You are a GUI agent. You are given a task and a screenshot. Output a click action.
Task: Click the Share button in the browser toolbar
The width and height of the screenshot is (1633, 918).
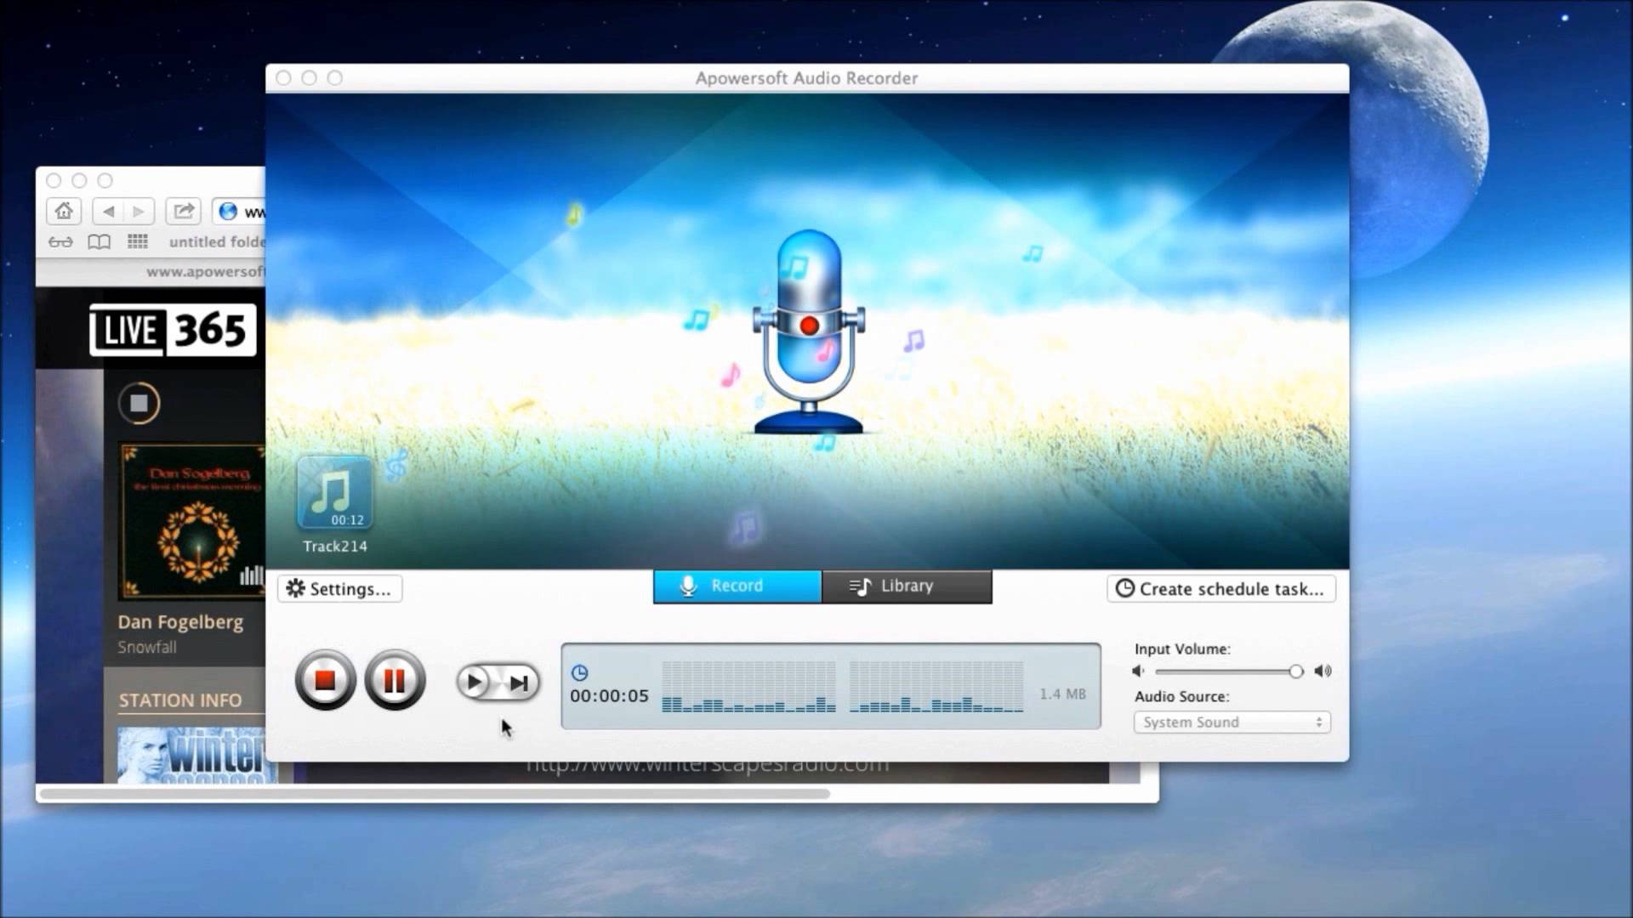click(183, 211)
